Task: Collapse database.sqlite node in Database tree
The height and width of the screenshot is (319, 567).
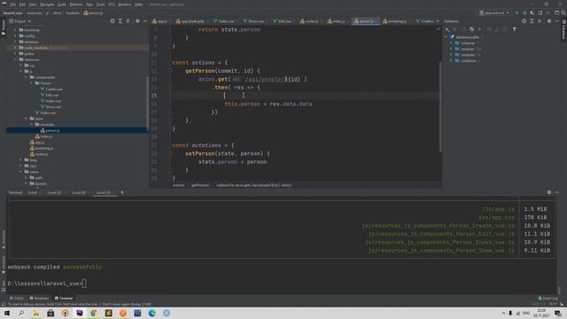Action: coord(447,37)
